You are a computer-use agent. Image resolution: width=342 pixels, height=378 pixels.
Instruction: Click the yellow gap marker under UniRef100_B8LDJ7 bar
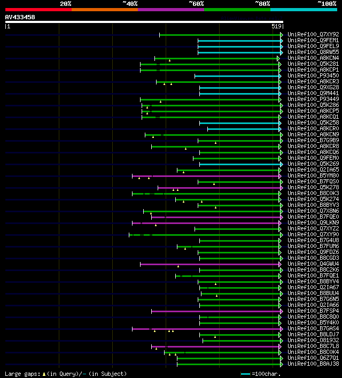click(215, 337)
